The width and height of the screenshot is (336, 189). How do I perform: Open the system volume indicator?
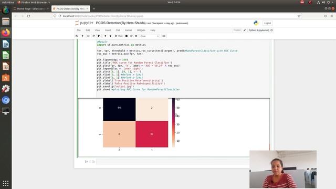coord(323,2)
